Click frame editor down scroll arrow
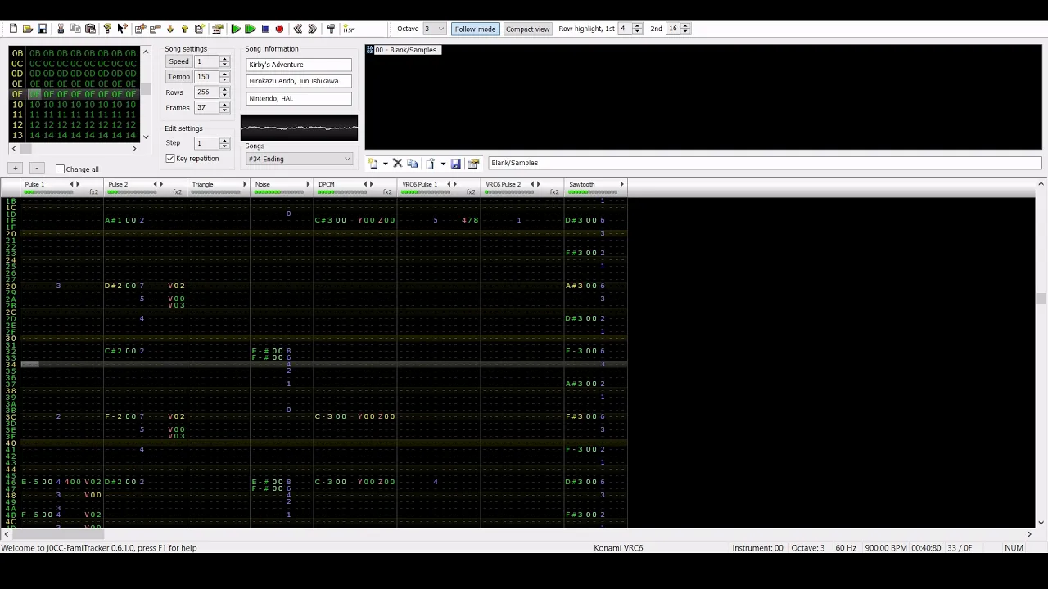The image size is (1048, 589). coord(146,137)
